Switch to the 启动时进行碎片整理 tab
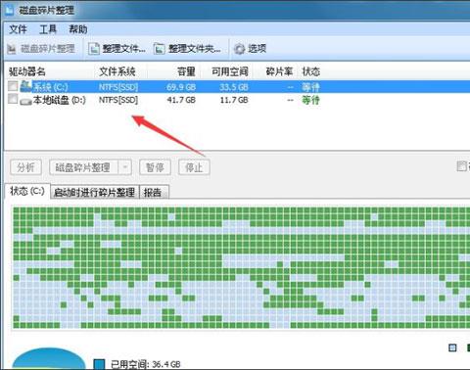The height and width of the screenshot is (370, 470). click(x=95, y=192)
